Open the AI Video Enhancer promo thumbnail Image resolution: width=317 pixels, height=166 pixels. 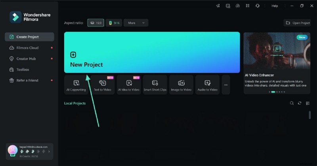point(277,51)
